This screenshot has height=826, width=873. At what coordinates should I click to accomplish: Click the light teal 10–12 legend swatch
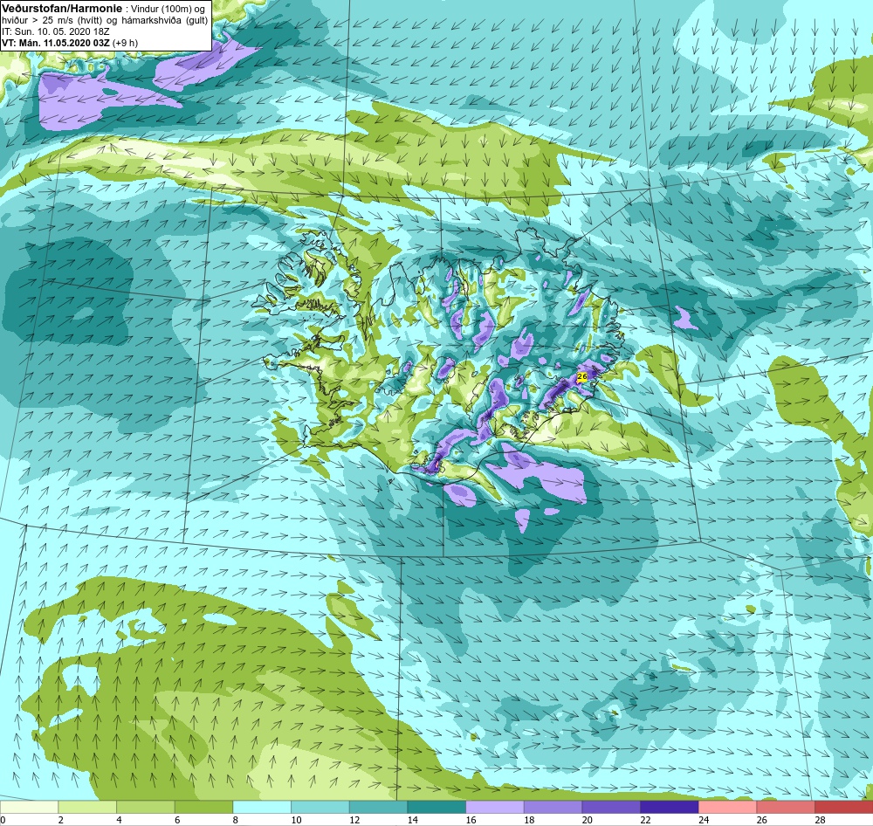320,807
